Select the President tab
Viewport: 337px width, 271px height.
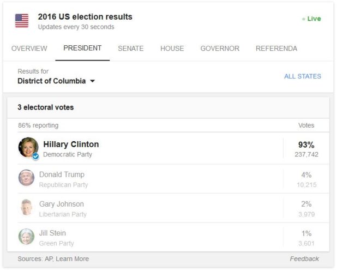82,48
